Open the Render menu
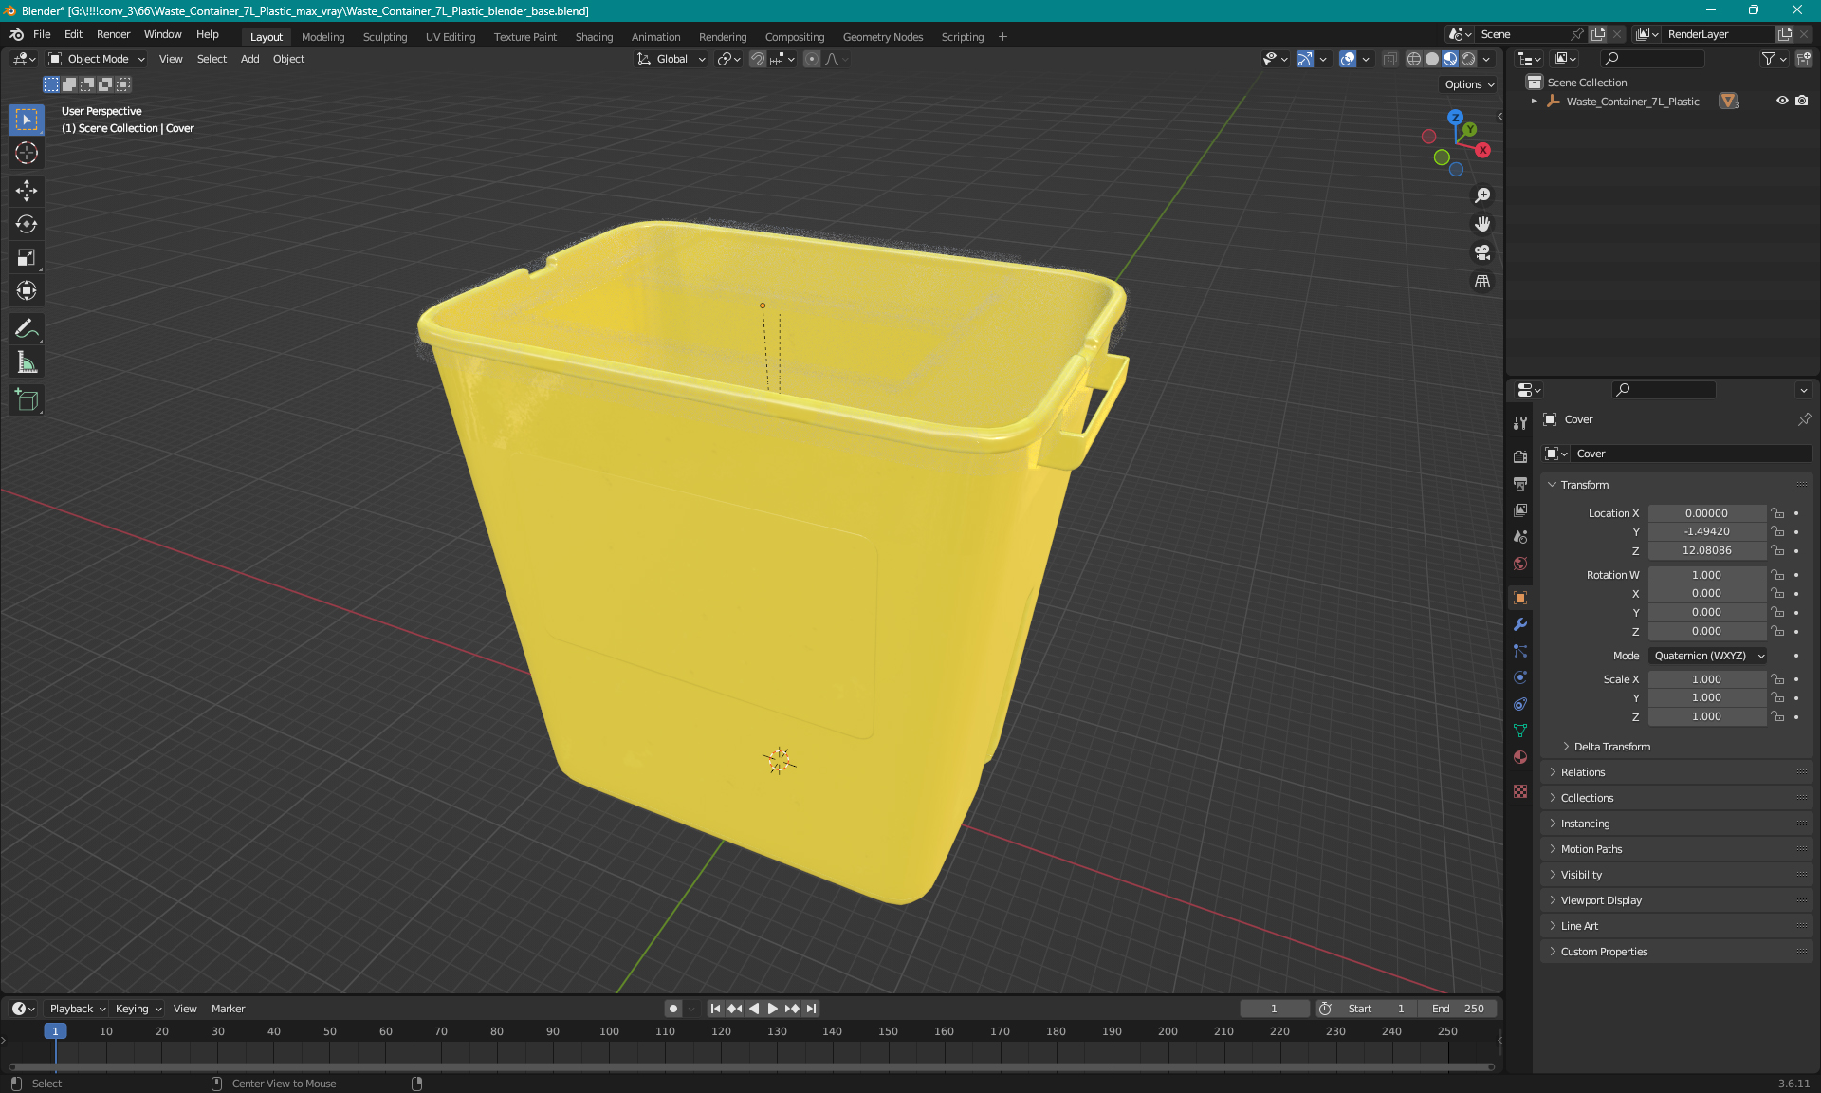This screenshot has width=1821, height=1093. (x=113, y=34)
